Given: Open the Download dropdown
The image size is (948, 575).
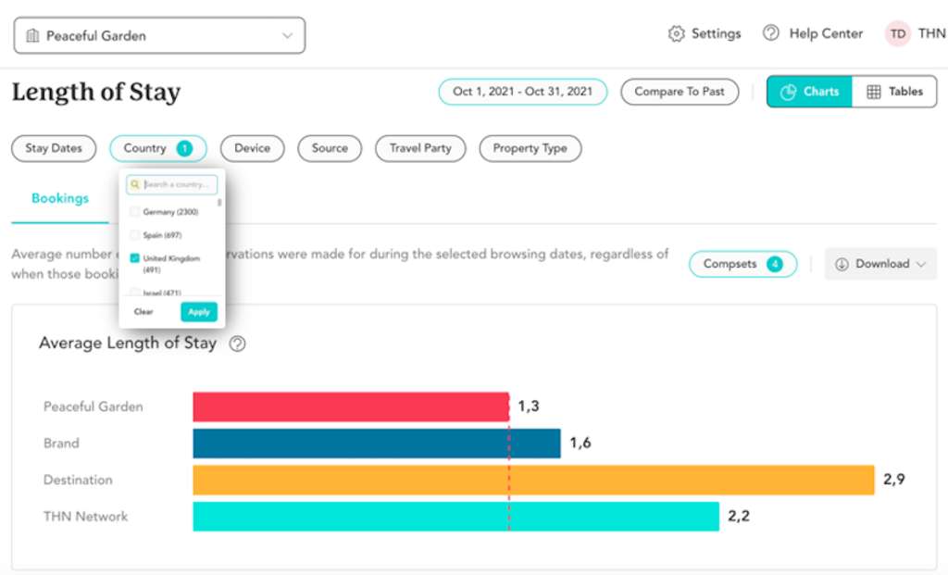Looking at the screenshot, I should click(x=879, y=264).
